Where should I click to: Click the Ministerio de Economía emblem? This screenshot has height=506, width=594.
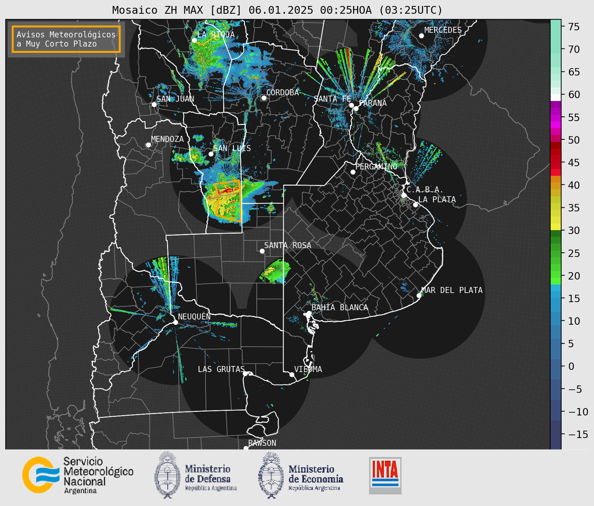pyautogui.click(x=271, y=475)
